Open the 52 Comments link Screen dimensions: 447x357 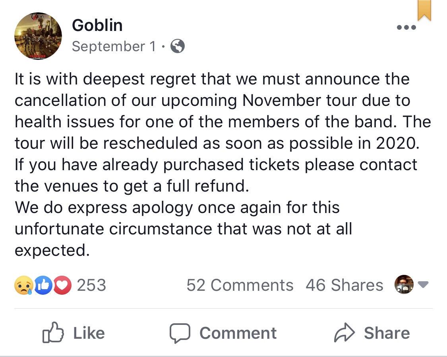(240, 285)
